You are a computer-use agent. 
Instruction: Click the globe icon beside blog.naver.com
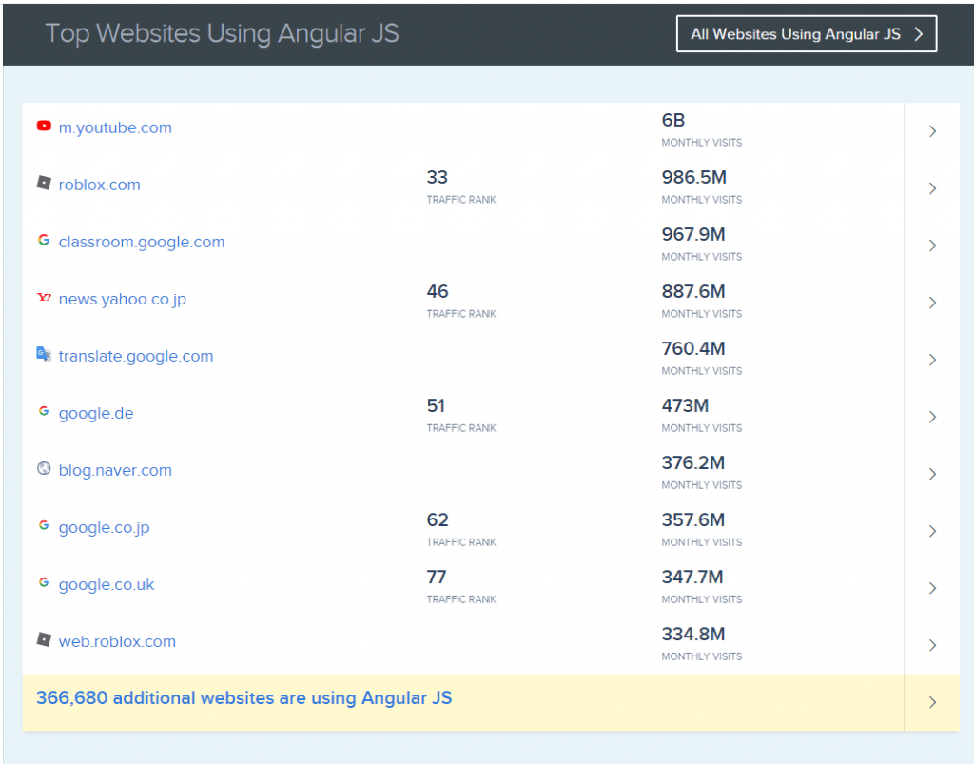(43, 469)
